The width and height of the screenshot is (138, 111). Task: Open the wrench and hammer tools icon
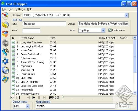(x=5, y=52)
